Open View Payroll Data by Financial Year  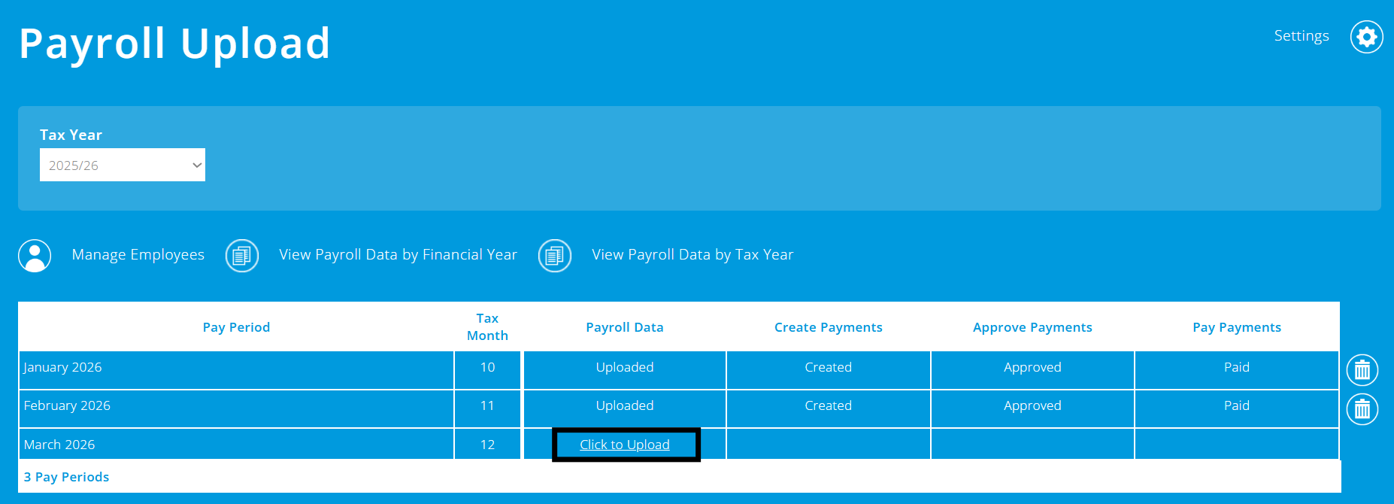tap(399, 255)
